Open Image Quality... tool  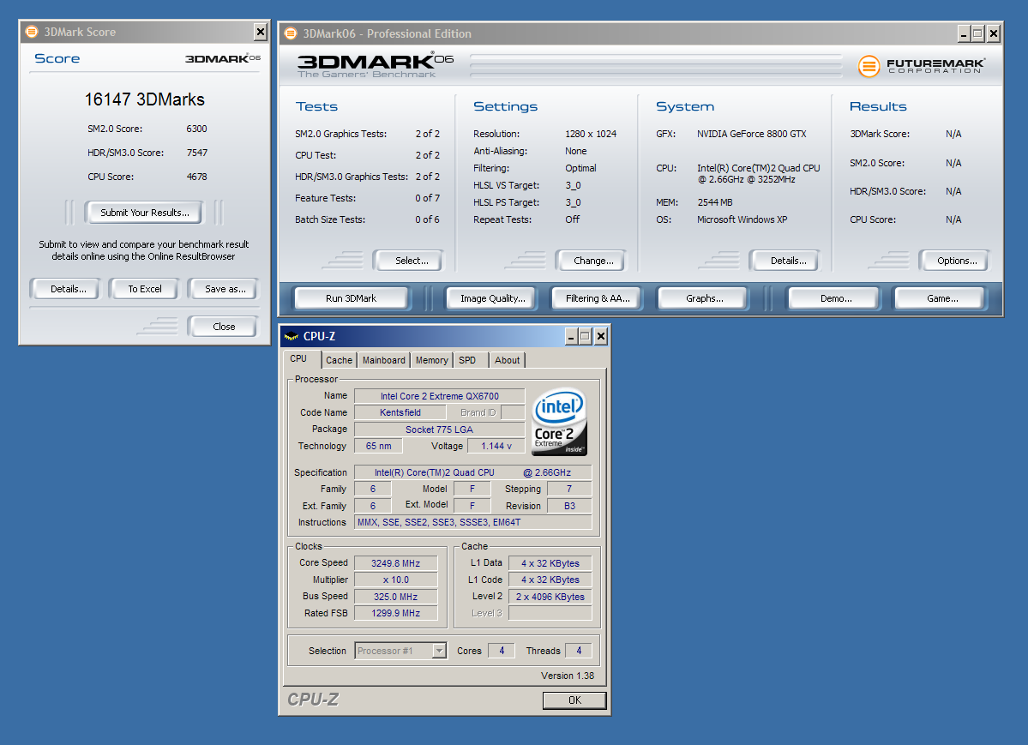point(492,298)
